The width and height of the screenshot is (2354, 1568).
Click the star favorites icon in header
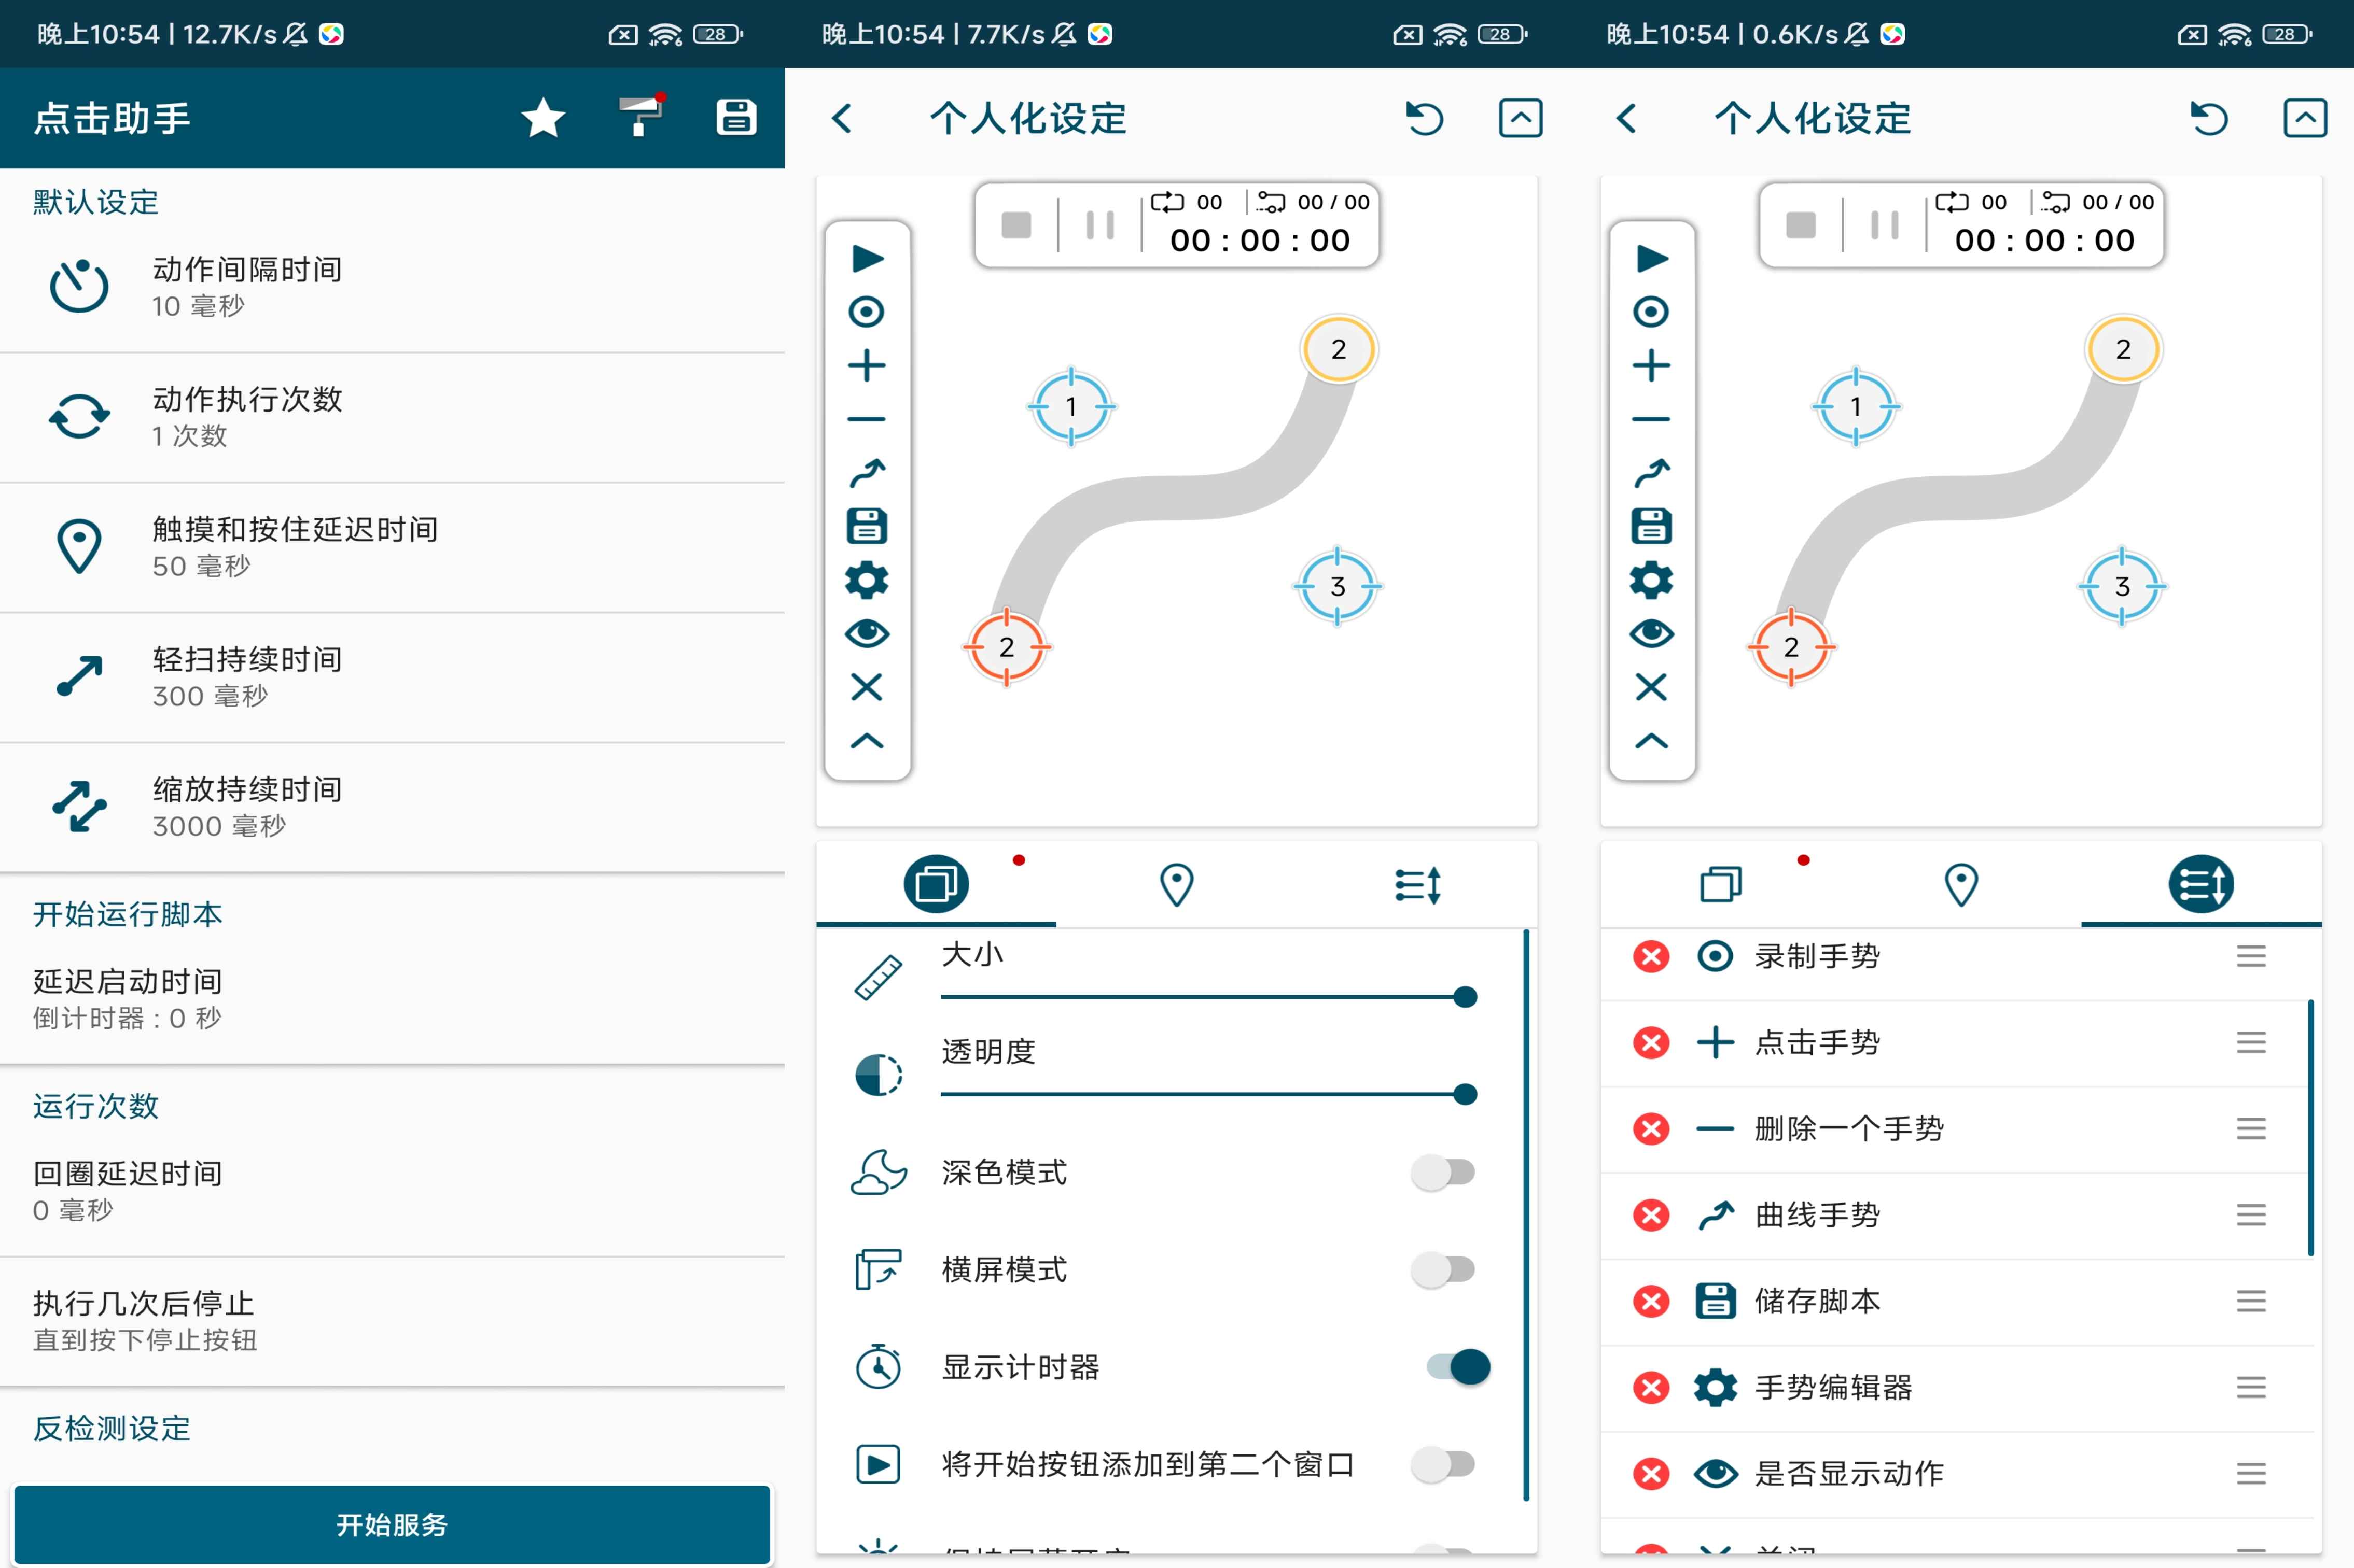pos(543,118)
